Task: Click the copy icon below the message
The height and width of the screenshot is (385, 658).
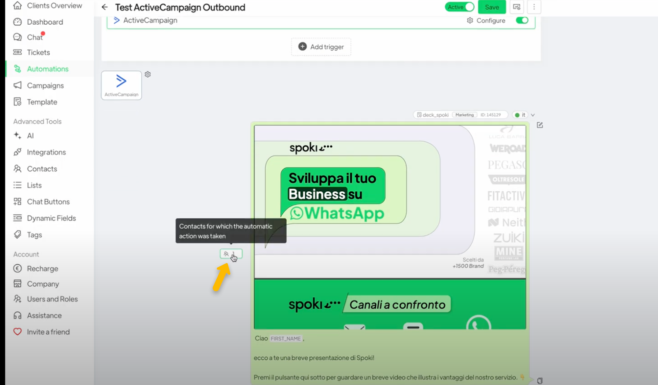Action: 540,381
